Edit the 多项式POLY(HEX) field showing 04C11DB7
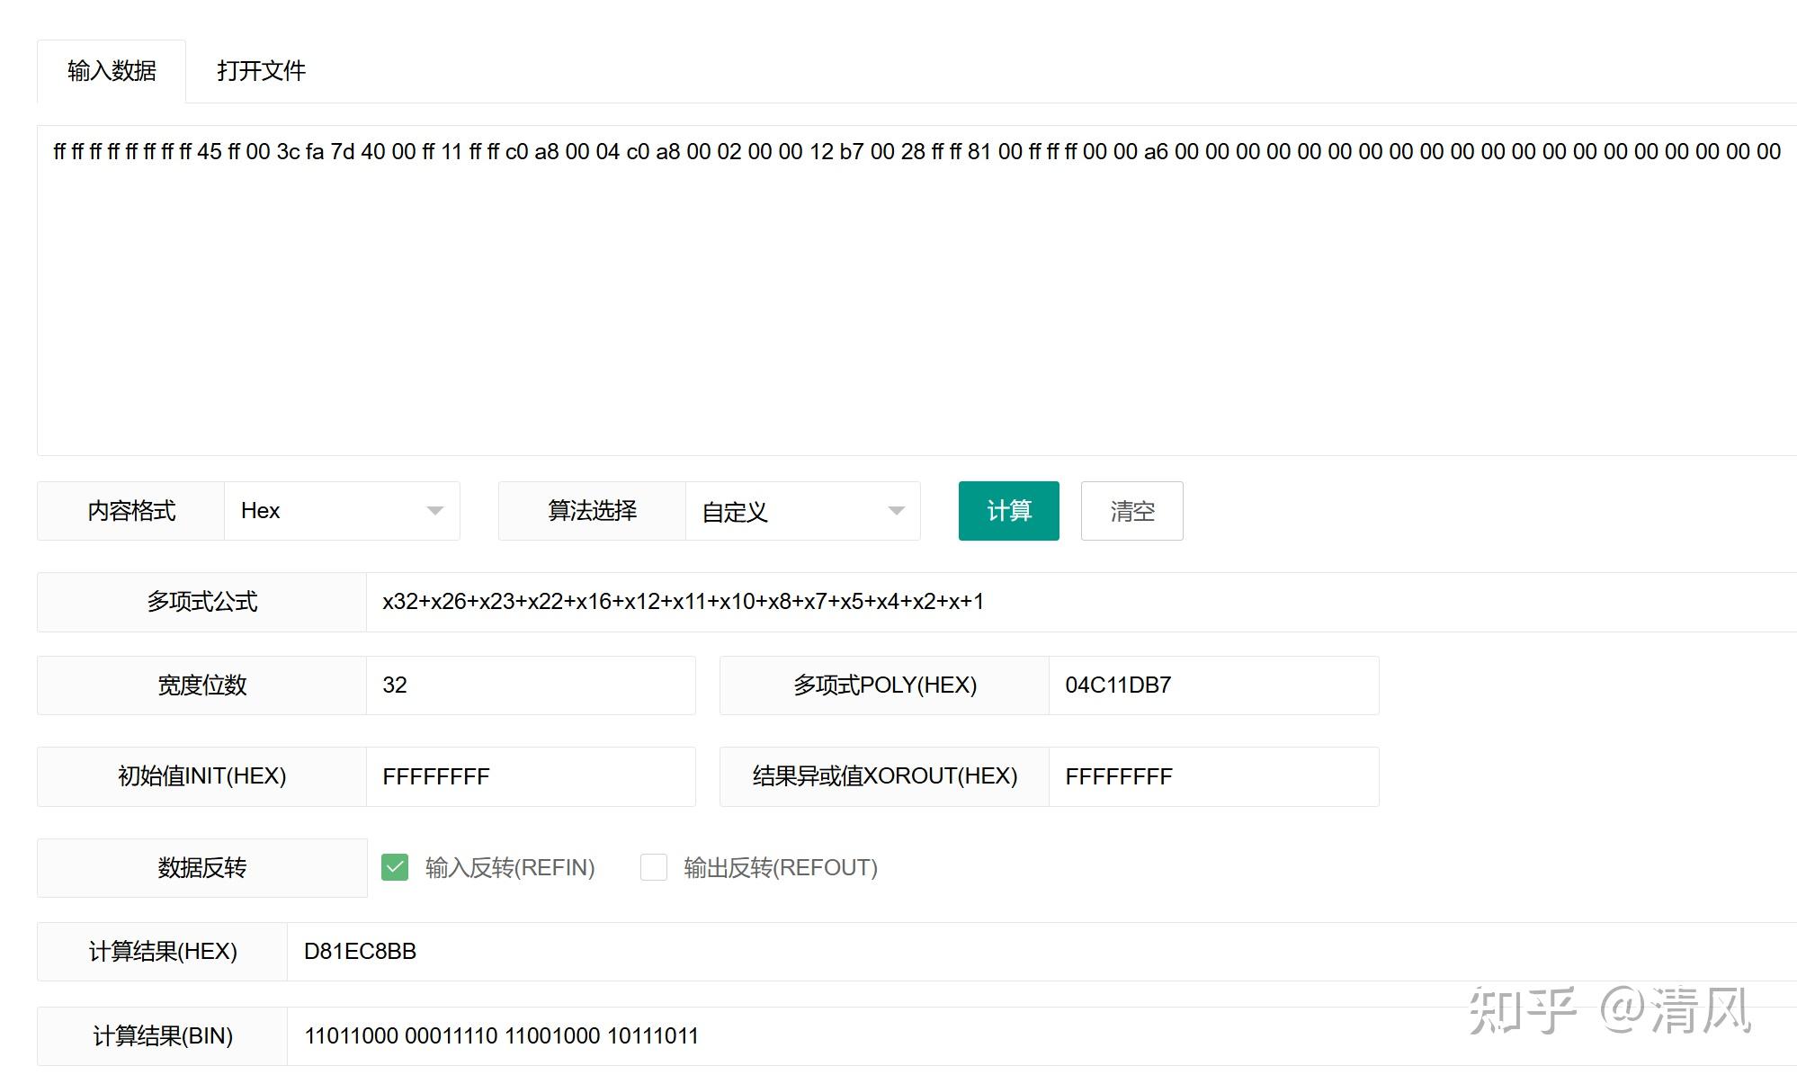Viewport: 1797px width, 1084px height. [1213, 685]
